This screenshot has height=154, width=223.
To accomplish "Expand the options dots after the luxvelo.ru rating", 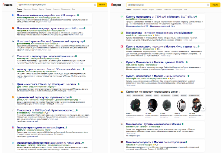I will click(x=159, y=145).
